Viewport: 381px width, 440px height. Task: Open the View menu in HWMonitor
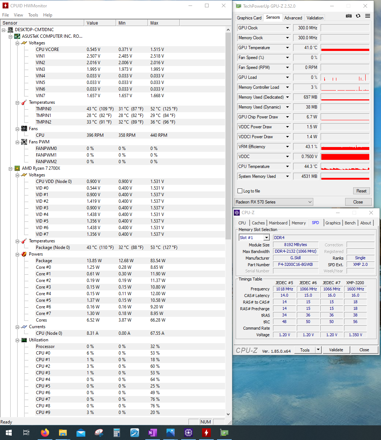tap(18, 15)
